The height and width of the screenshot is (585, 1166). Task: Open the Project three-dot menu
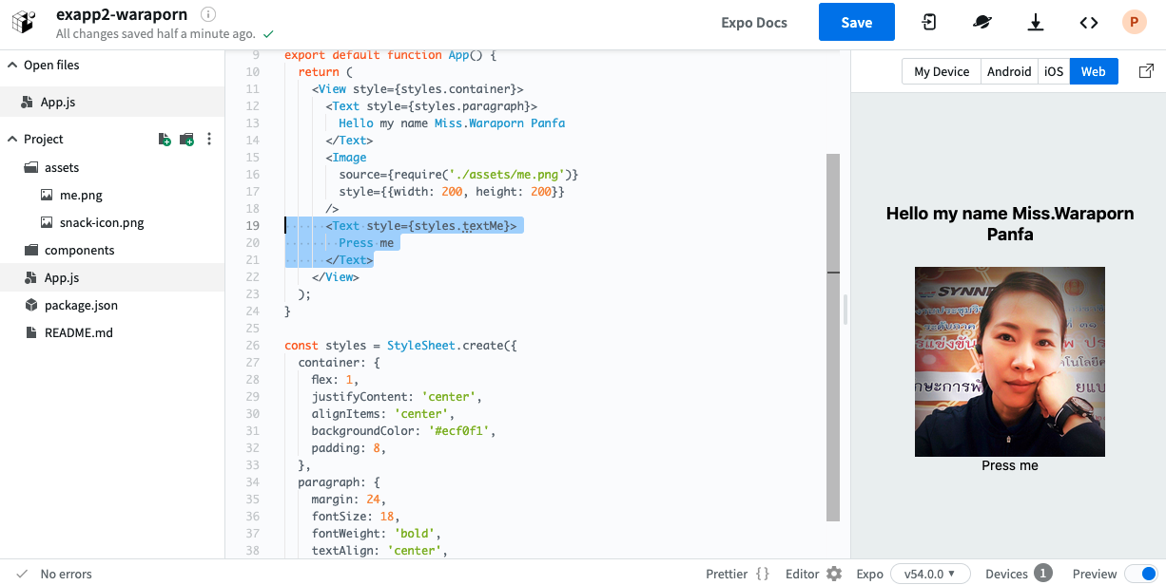pos(209,139)
